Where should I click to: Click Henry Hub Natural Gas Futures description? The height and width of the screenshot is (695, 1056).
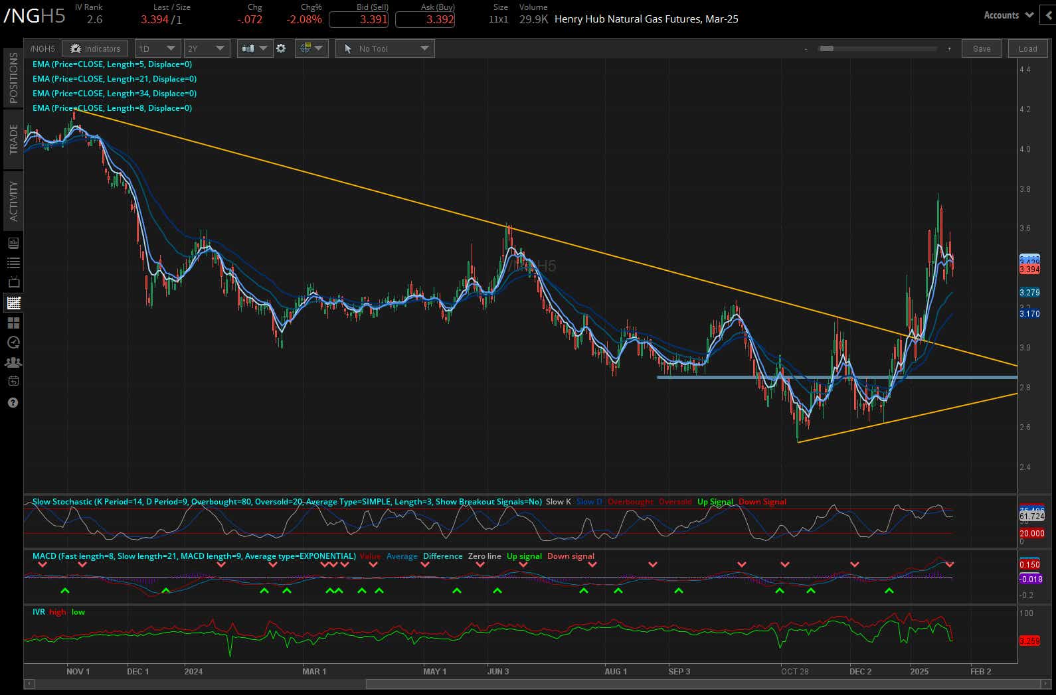point(646,19)
